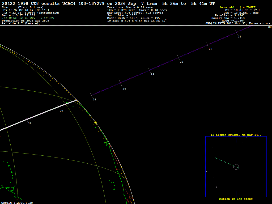Click the bright star near finder chart's left edge
272x204 pixels.
[206, 171]
